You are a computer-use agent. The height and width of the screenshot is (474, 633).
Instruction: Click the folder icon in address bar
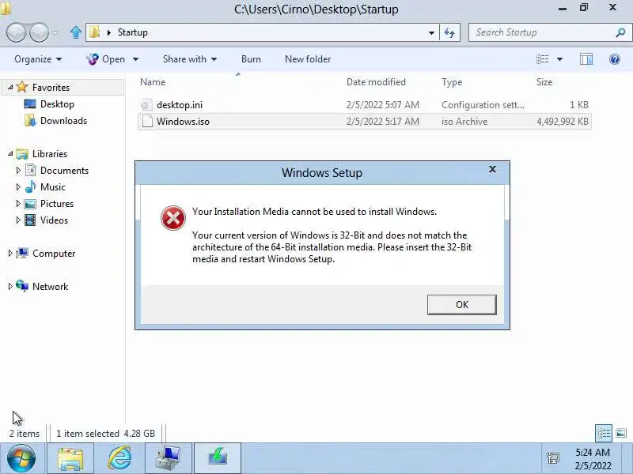94,32
